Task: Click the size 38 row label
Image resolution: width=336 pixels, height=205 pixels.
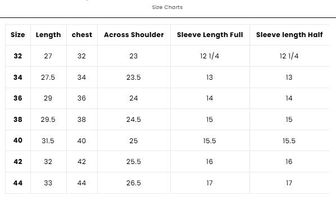Action: click(x=18, y=119)
